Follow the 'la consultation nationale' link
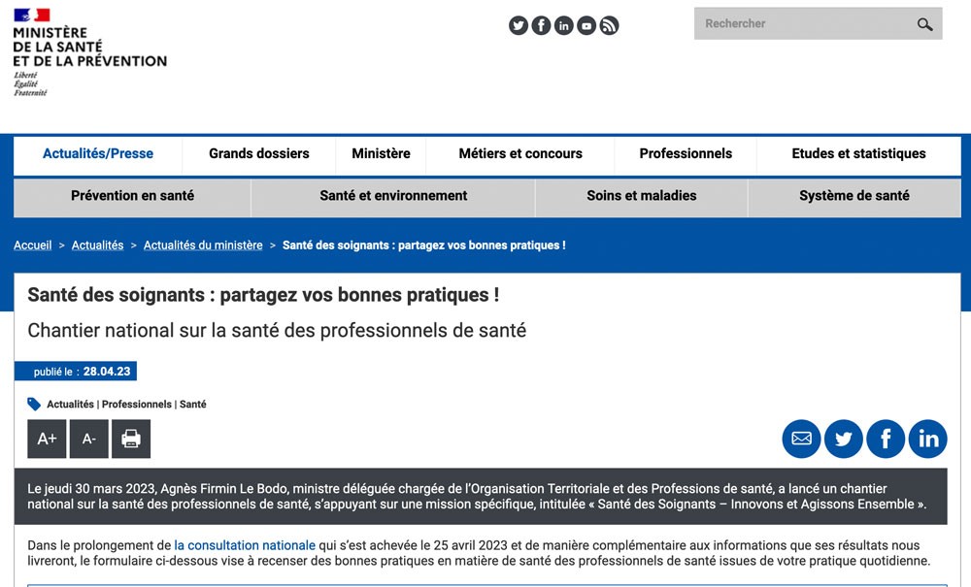Image resolution: width=971 pixels, height=587 pixels. pyautogui.click(x=245, y=545)
